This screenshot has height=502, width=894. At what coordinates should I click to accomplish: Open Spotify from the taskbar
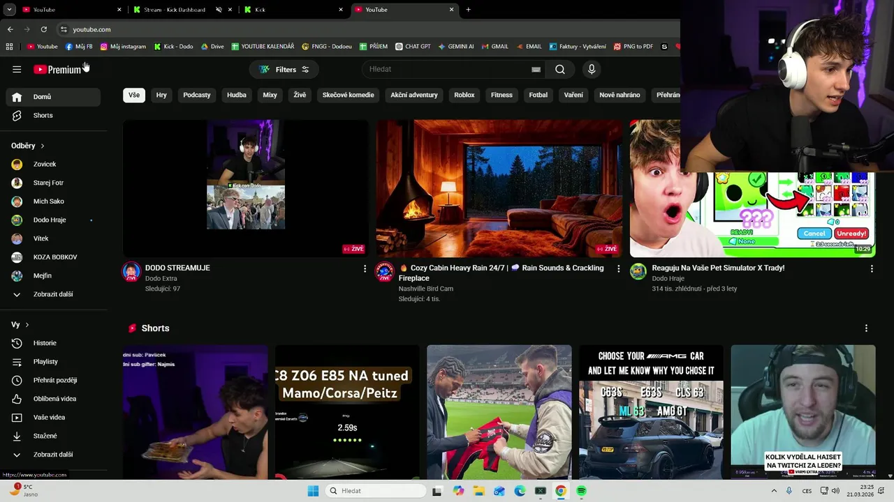tap(581, 491)
